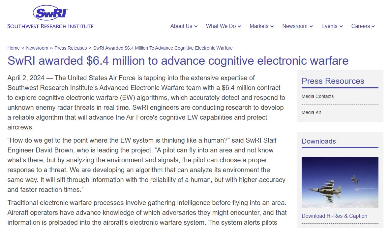Click the Southwest Research Institute wordmark text

50,26
